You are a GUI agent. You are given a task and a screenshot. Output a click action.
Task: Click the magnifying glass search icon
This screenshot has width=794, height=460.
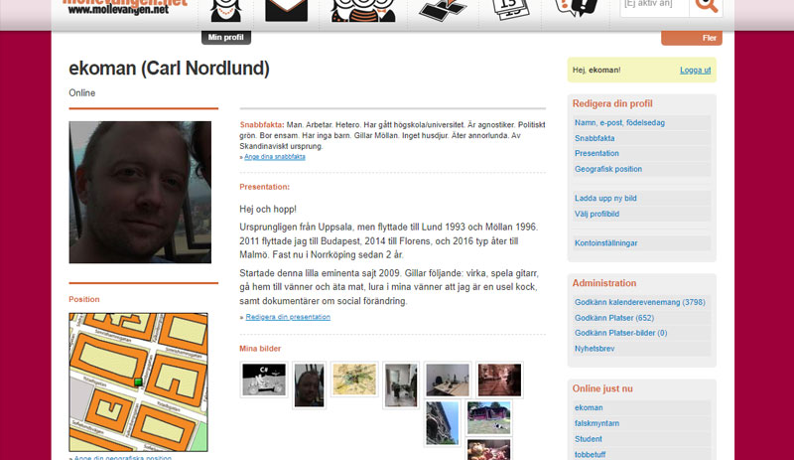[706, 6]
